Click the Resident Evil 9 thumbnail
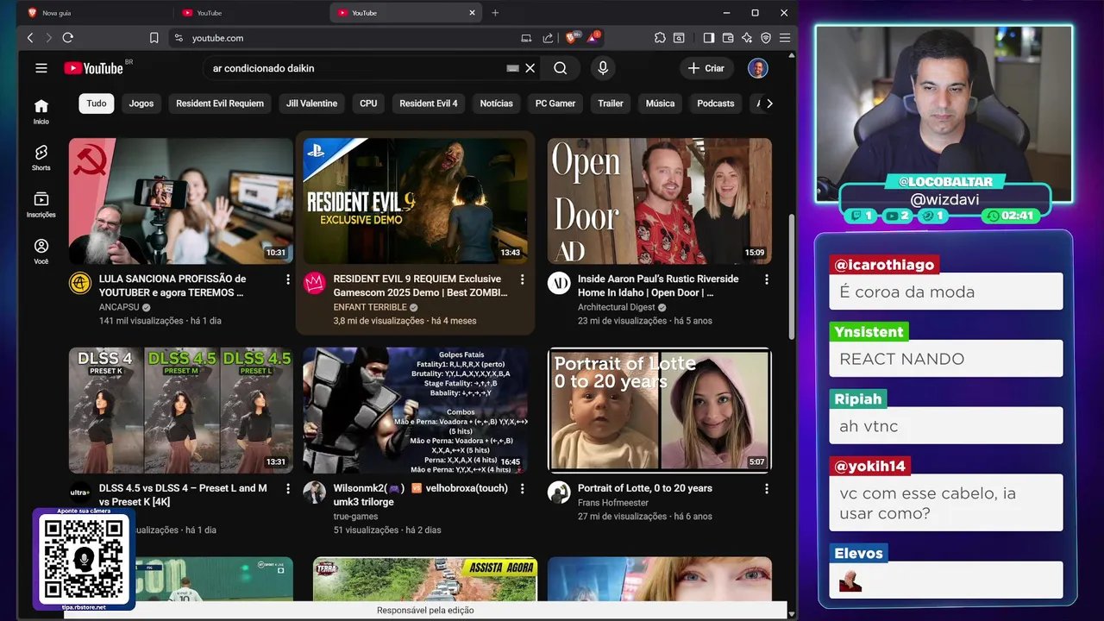 [x=415, y=201]
